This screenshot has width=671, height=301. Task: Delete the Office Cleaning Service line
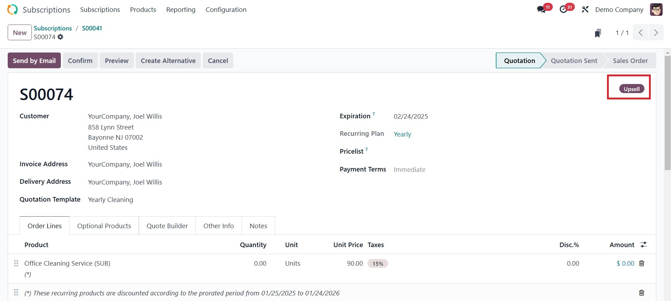(642, 263)
